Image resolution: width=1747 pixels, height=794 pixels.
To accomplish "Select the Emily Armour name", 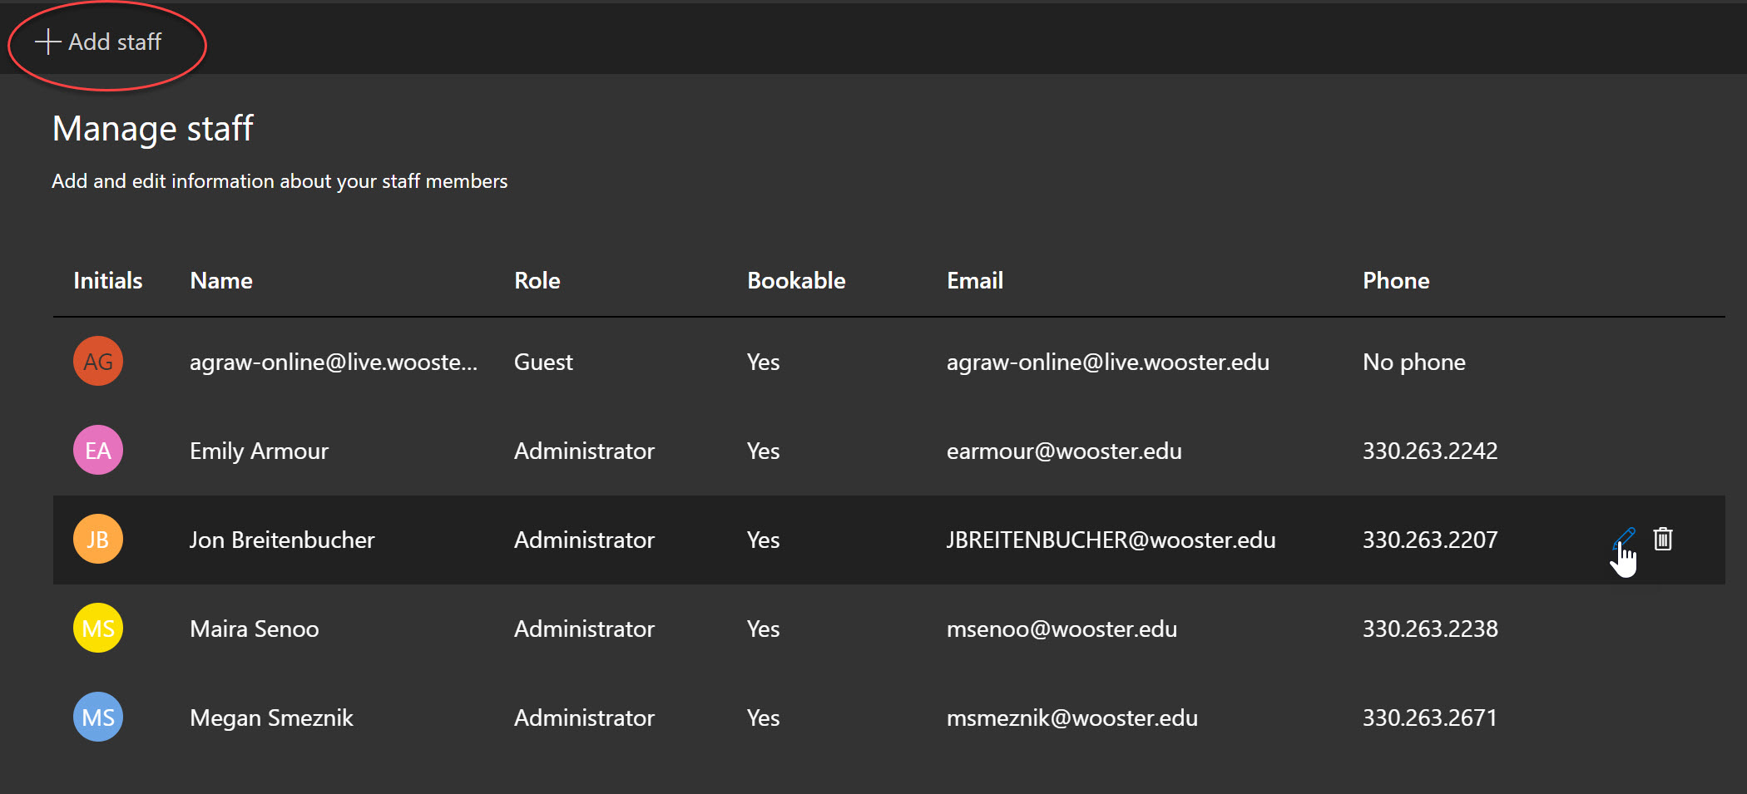I will (x=259, y=451).
